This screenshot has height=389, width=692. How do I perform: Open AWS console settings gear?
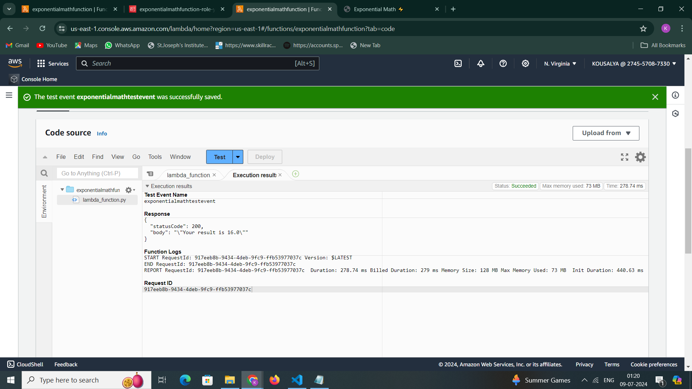pos(525,63)
